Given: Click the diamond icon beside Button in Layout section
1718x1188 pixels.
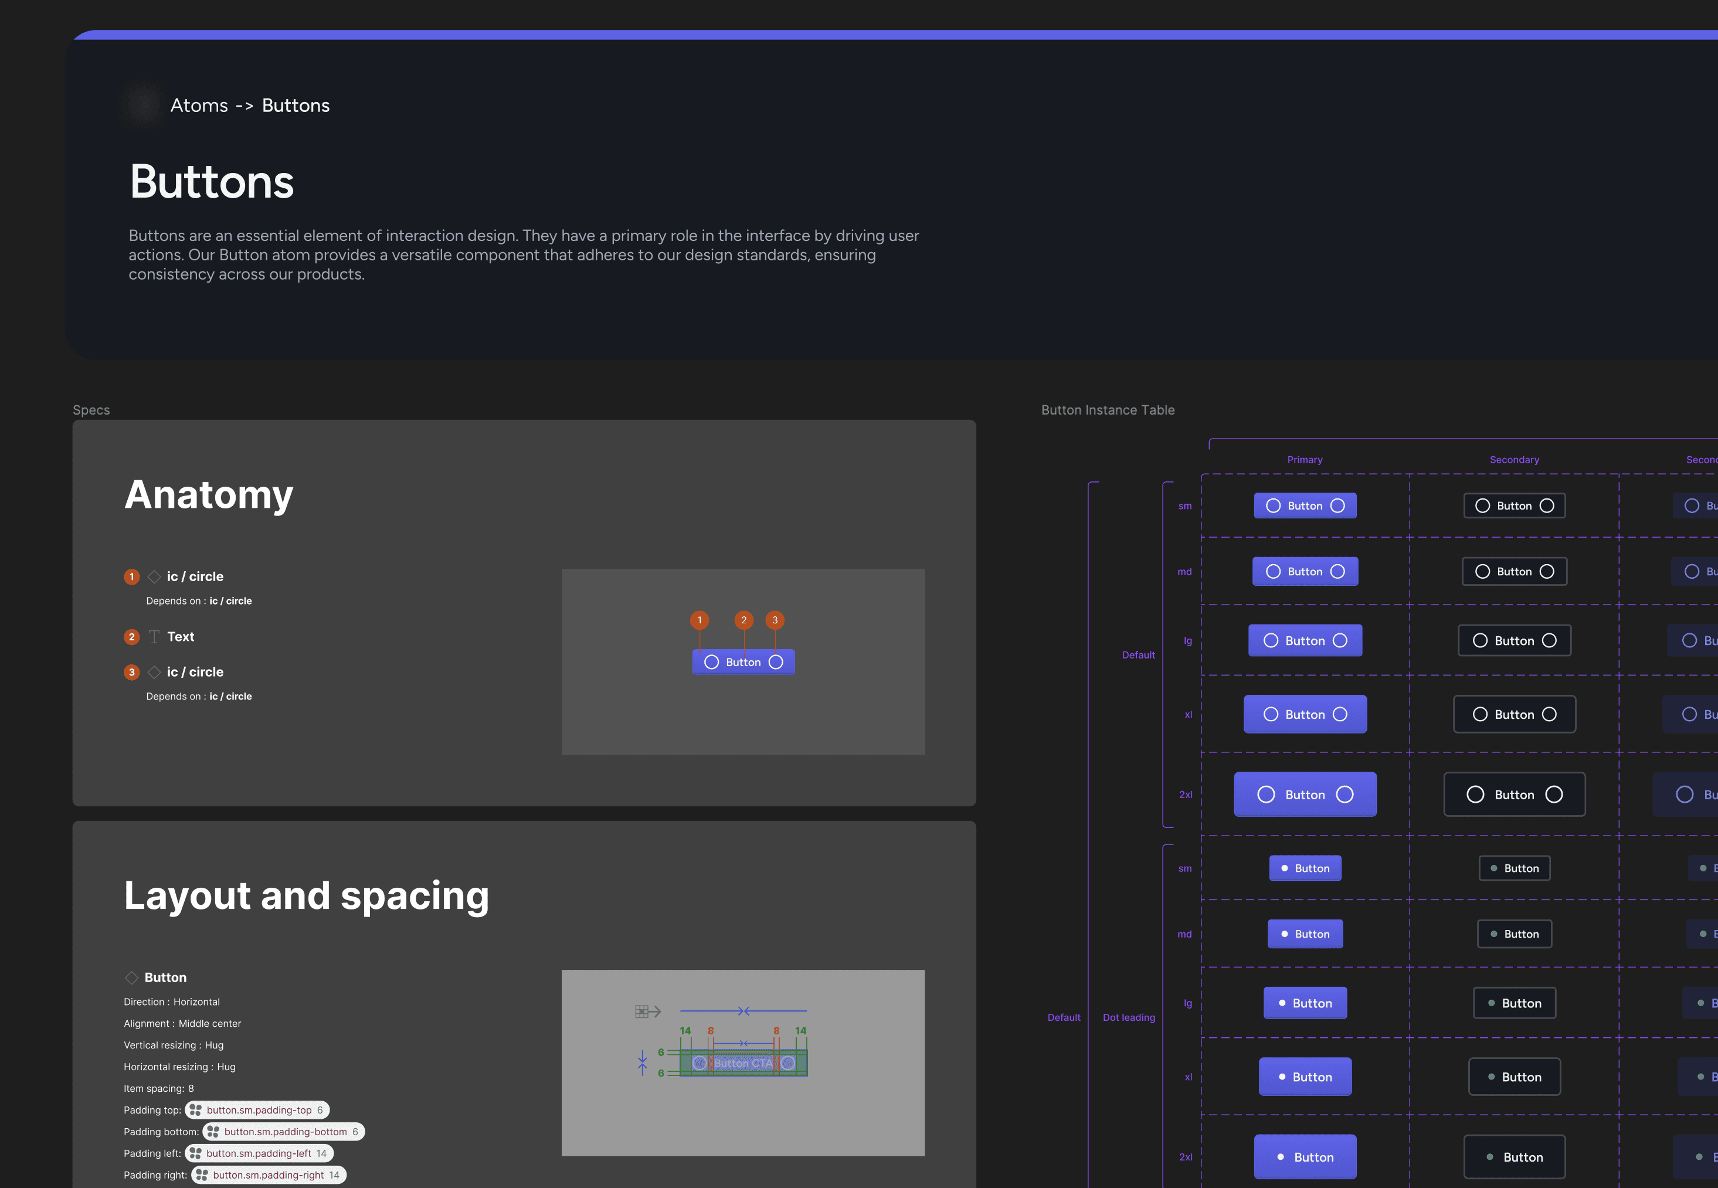Looking at the screenshot, I should tap(132, 977).
